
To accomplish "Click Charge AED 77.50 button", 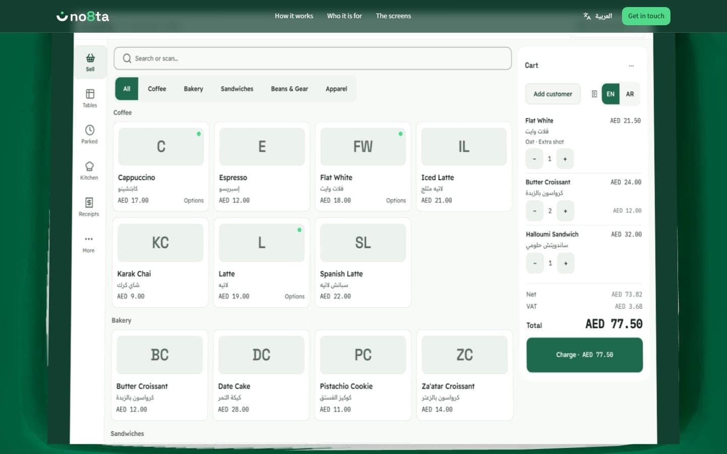I will (x=585, y=355).
